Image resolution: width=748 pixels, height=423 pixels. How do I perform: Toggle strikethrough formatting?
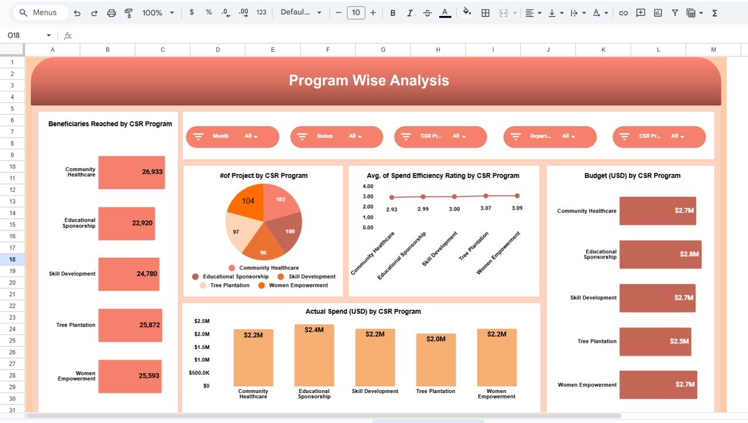pyautogui.click(x=427, y=12)
